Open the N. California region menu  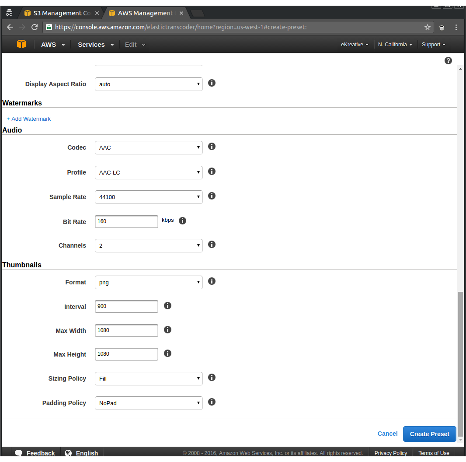[395, 45]
